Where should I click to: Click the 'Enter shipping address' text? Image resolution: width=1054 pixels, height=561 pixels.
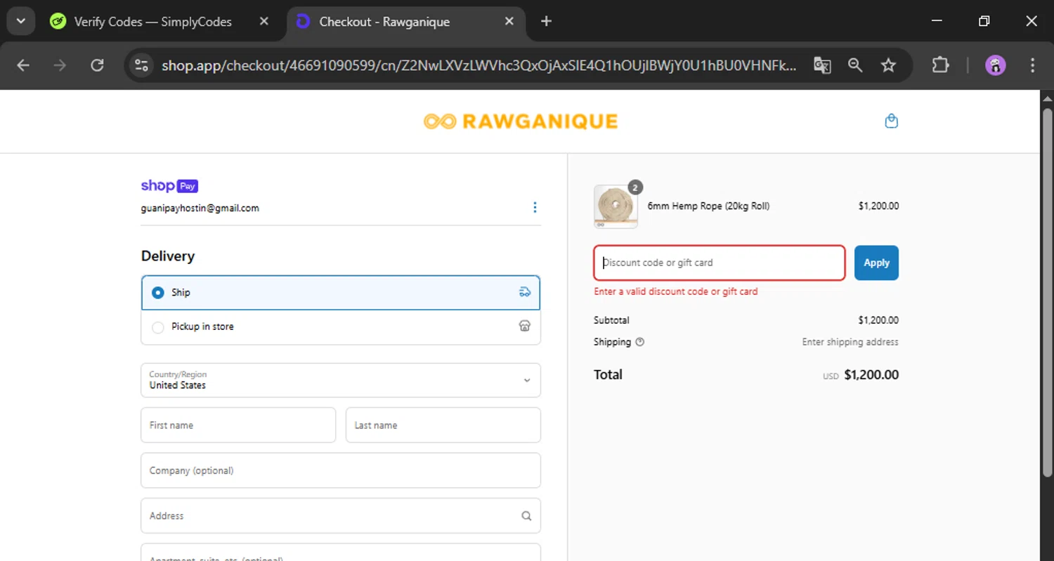pyautogui.click(x=850, y=342)
